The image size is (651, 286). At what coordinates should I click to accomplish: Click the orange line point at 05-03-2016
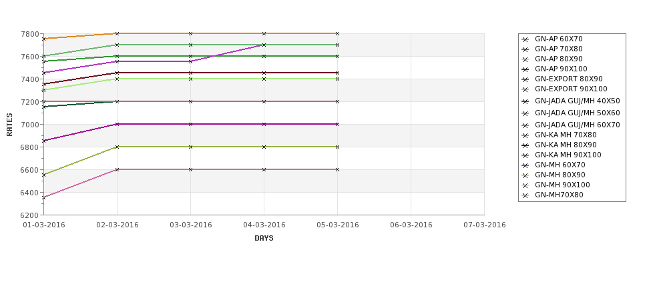point(337,33)
